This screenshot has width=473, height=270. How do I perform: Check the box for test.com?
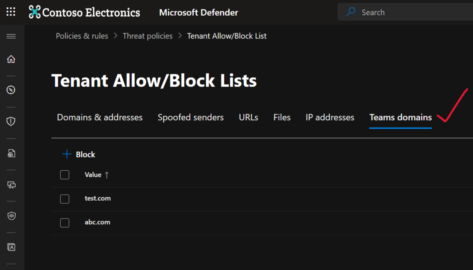tap(65, 199)
